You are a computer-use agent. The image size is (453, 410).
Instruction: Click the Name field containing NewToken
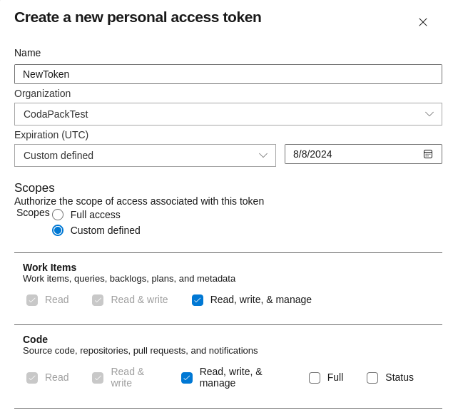coord(228,74)
